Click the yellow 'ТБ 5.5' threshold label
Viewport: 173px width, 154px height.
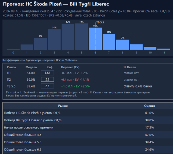100,22
